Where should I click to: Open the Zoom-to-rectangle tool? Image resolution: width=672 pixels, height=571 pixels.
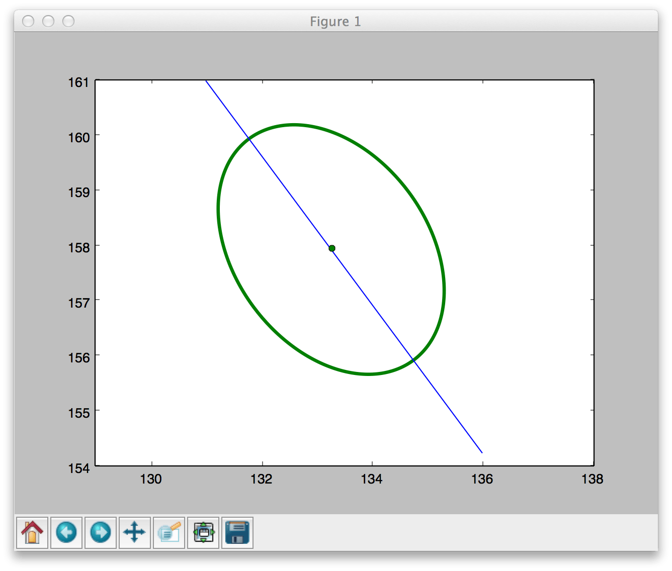coord(169,533)
